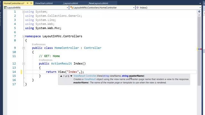205x115 pixels.
Task: Click the HomeController class name on line 9
Action: click(x=67, y=48)
